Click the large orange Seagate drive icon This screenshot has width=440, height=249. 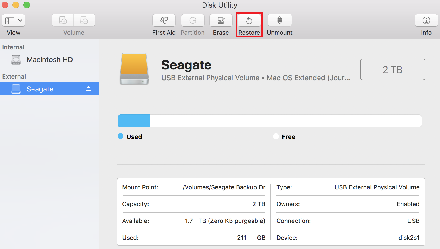pyautogui.click(x=134, y=69)
